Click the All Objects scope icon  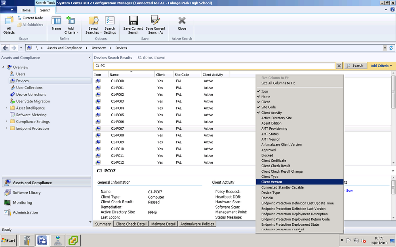[9, 25]
